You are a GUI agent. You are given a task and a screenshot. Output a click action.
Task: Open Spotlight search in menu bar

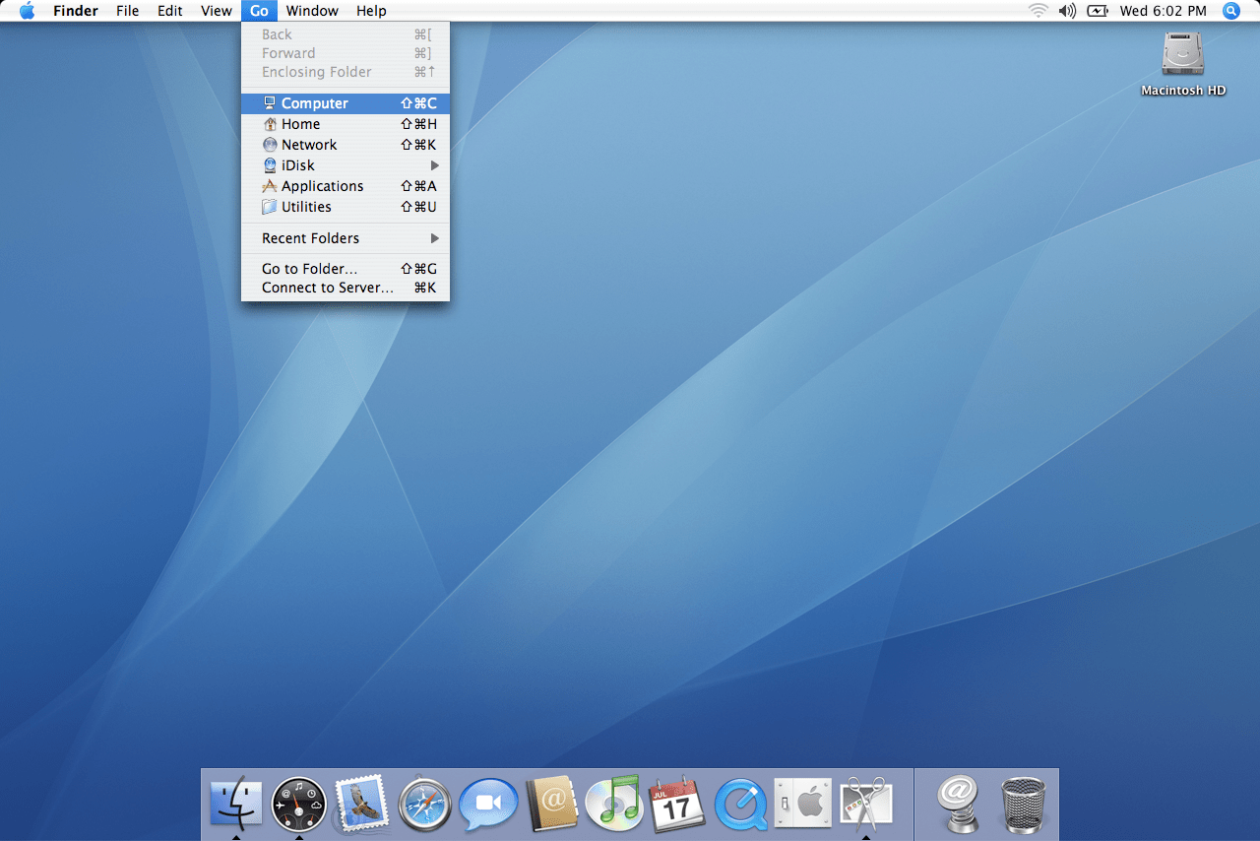(1230, 11)
